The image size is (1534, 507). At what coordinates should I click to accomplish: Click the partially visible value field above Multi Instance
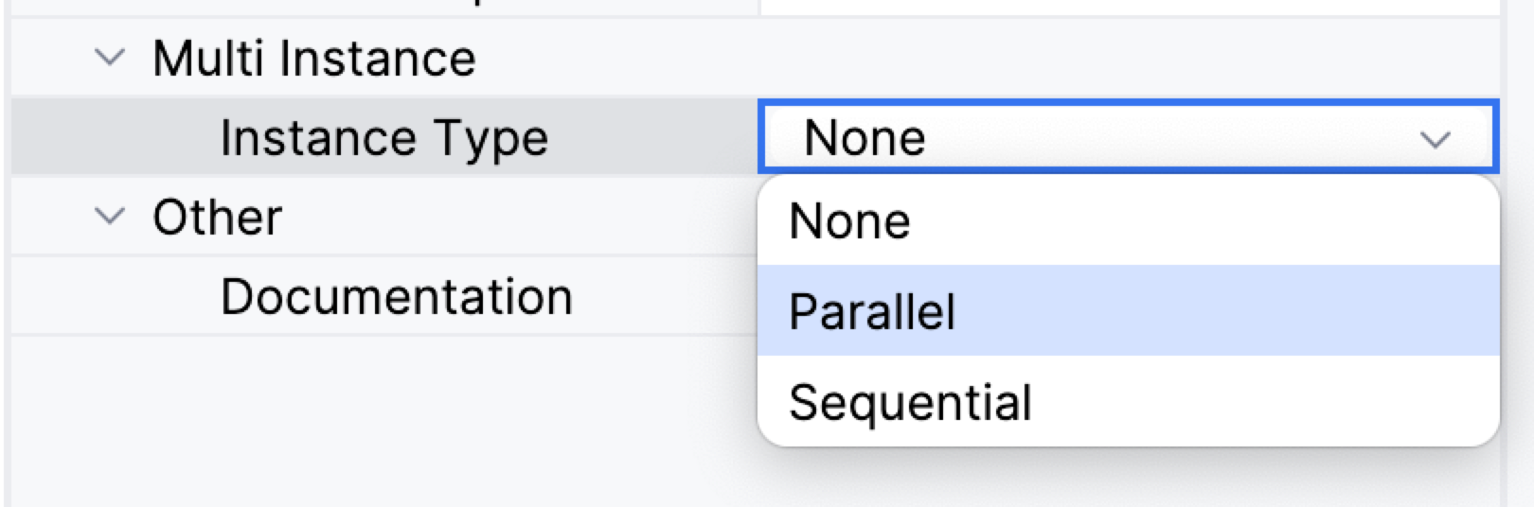(1127, 7)
